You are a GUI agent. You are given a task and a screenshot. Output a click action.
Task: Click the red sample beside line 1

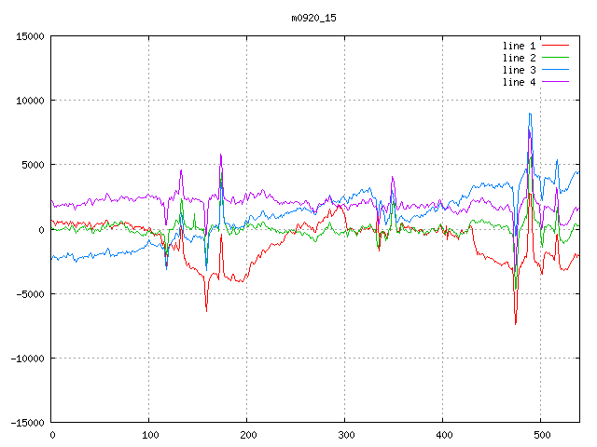pos(556,46)
